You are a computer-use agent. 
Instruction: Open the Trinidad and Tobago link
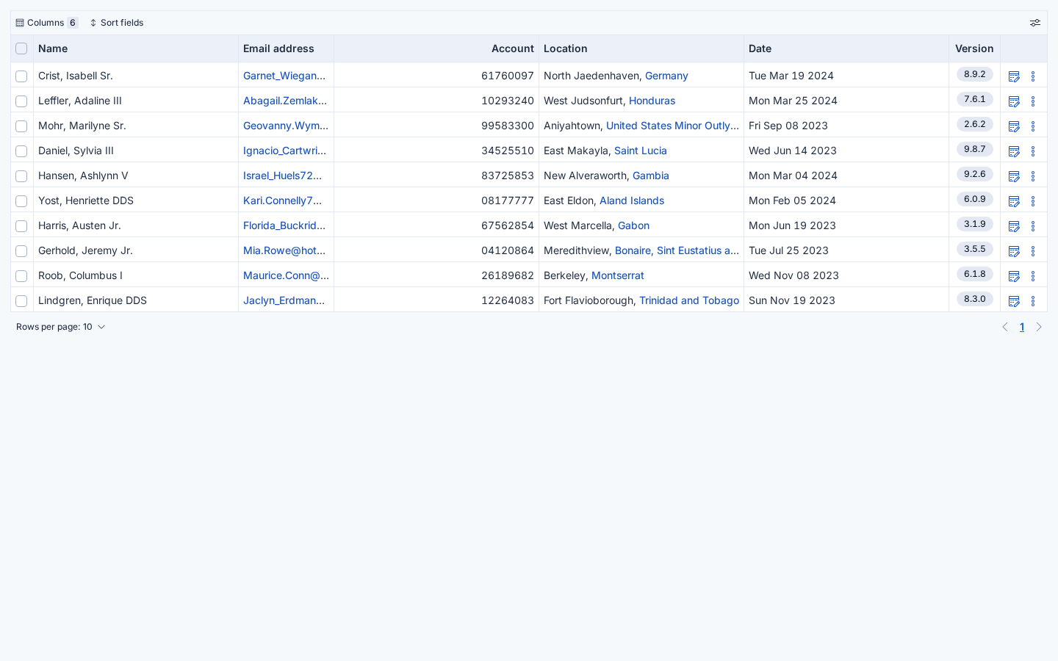pos(689,300)
